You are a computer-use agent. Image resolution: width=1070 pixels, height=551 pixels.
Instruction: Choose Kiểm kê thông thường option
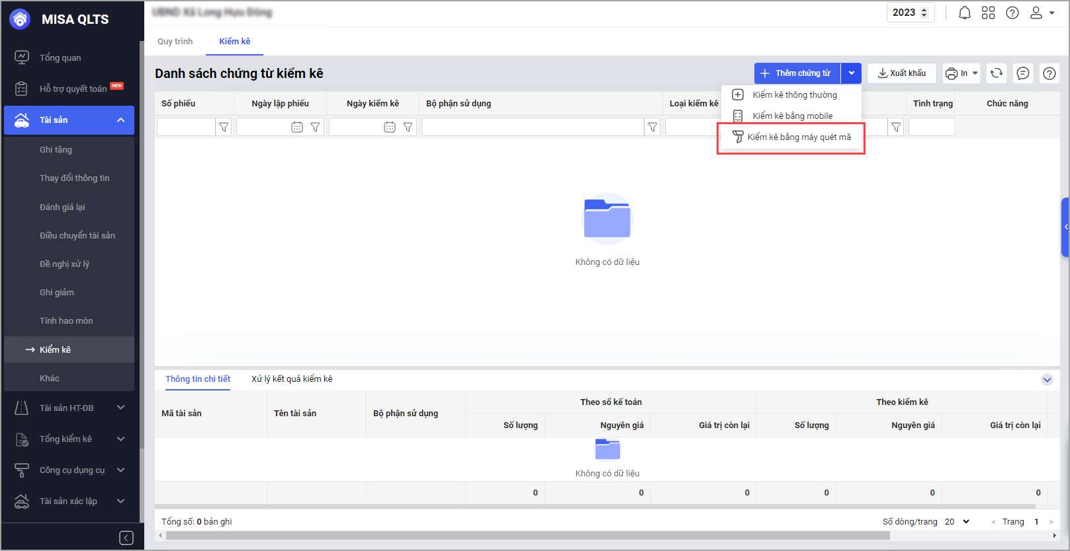point(791,95)
